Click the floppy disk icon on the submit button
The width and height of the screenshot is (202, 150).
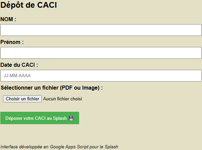click(71, 118)
